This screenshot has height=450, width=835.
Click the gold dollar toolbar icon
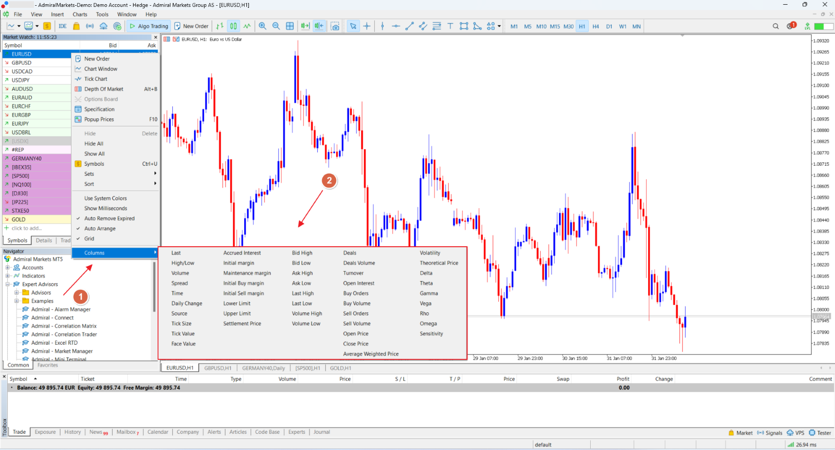(47, 26)
